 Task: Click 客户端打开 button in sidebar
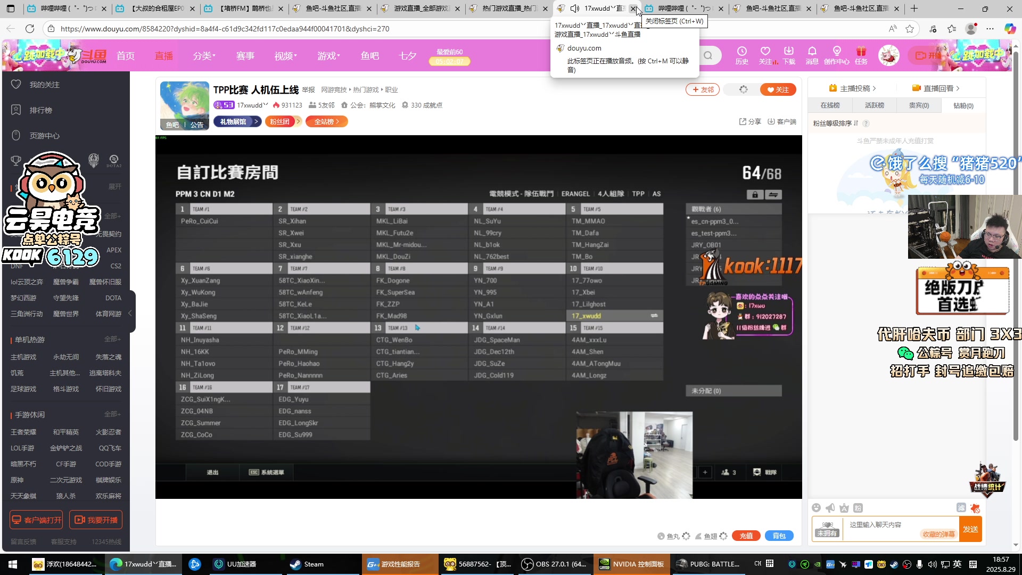tap(36, 520)
